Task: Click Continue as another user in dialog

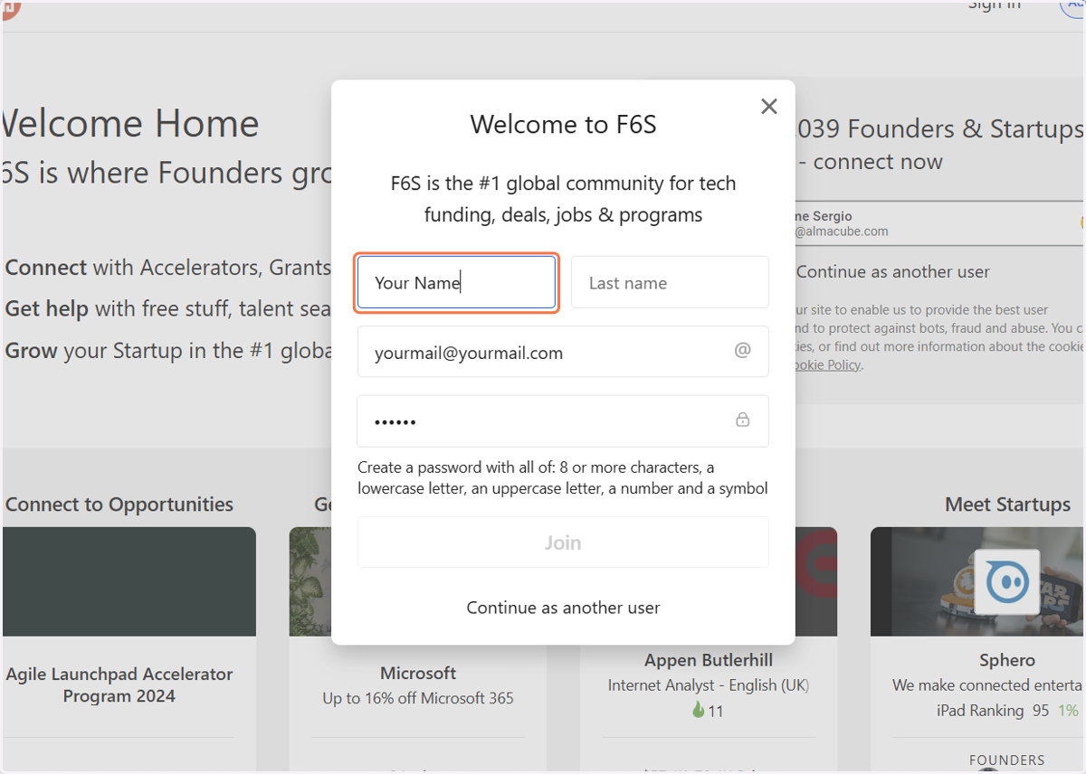Action: click(563, 608)
